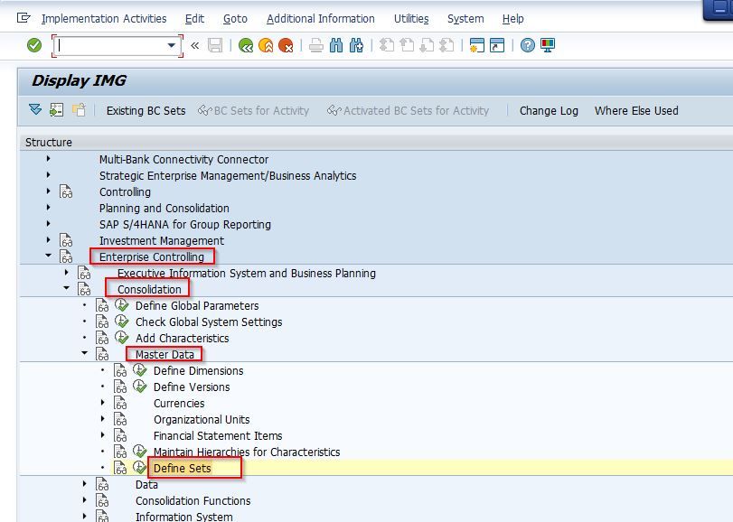Image resolution: width=733 pixels, height=522 pixels.
Task: Click the green Back arrow icon
Action: click(246, 45)
